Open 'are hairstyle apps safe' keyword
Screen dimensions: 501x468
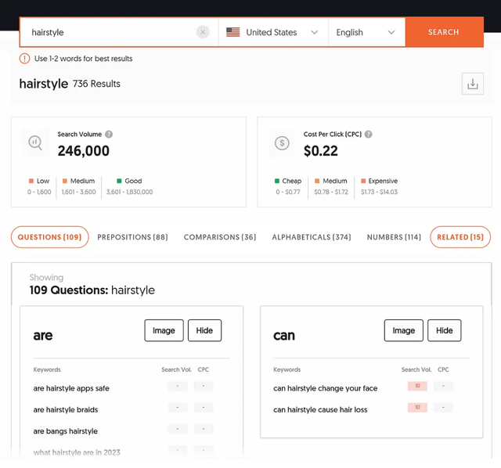coord(71,388)
